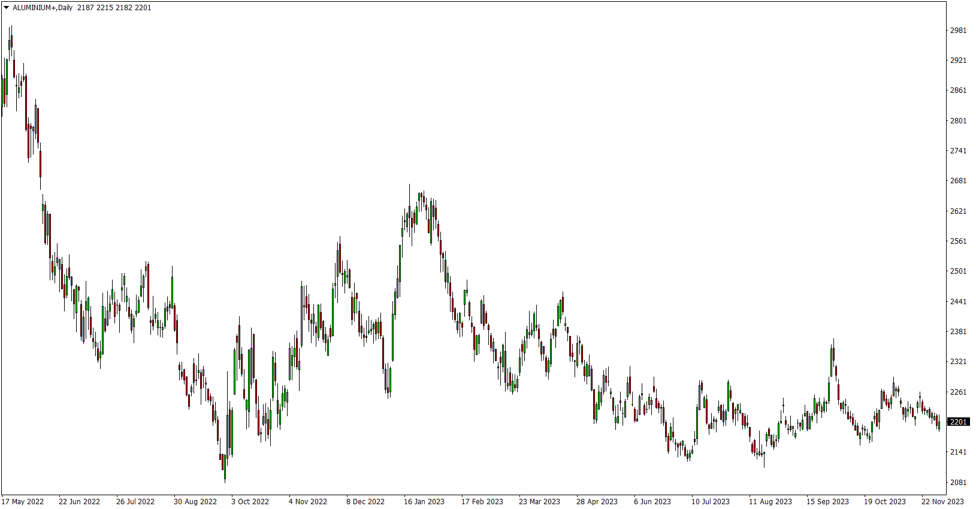Click the 15 Sep 2023 date label
Screen dimensions: 976x509
click(x=827, y=502)
